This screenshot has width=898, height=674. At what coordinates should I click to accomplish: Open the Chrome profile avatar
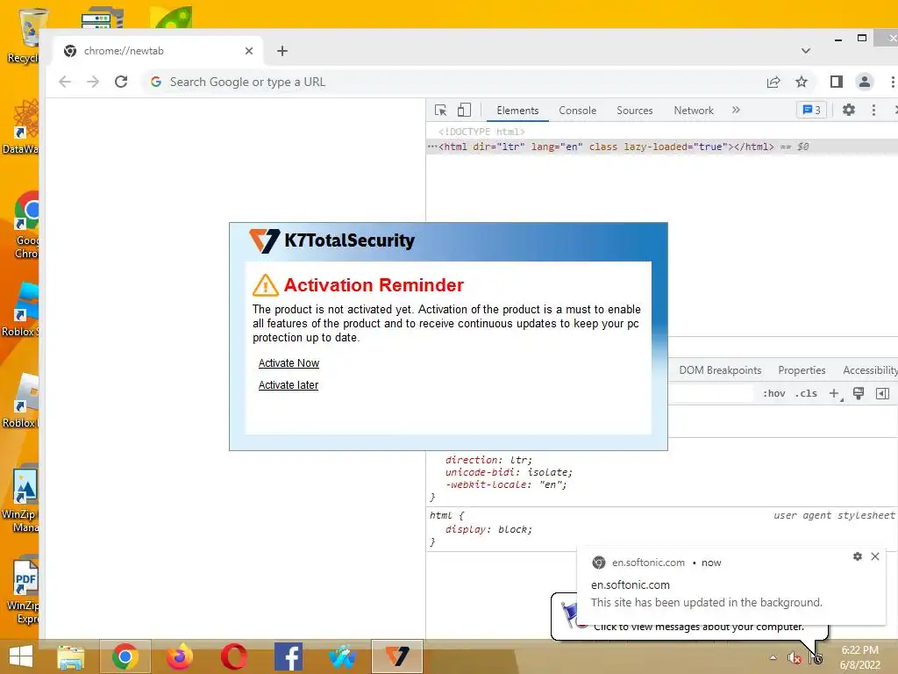click(x=864, y=82)
